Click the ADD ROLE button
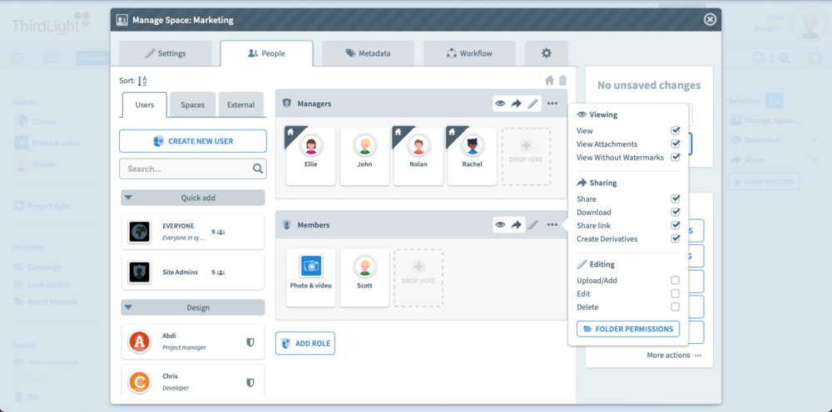 click(x=305, y=343)
